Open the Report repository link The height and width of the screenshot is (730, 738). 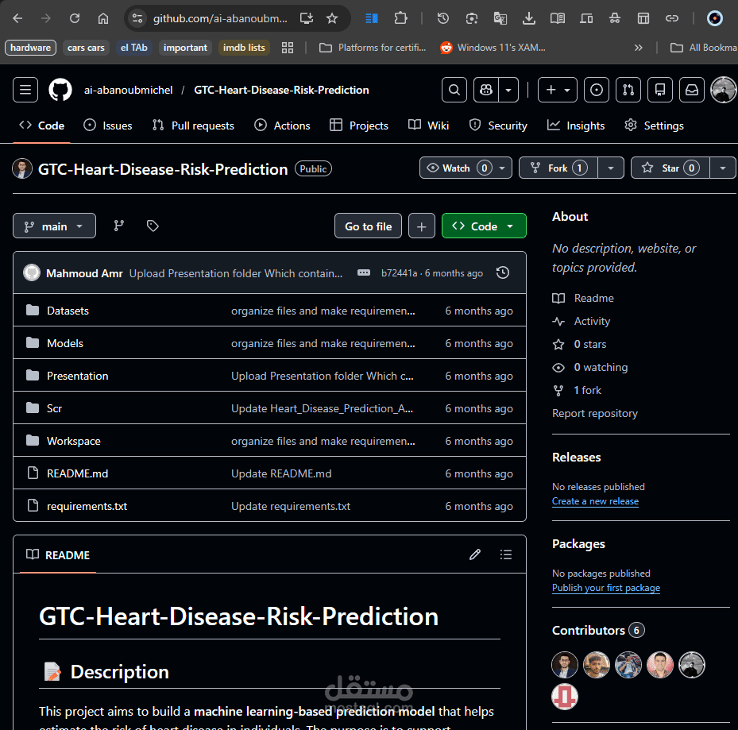pos(595,413)
